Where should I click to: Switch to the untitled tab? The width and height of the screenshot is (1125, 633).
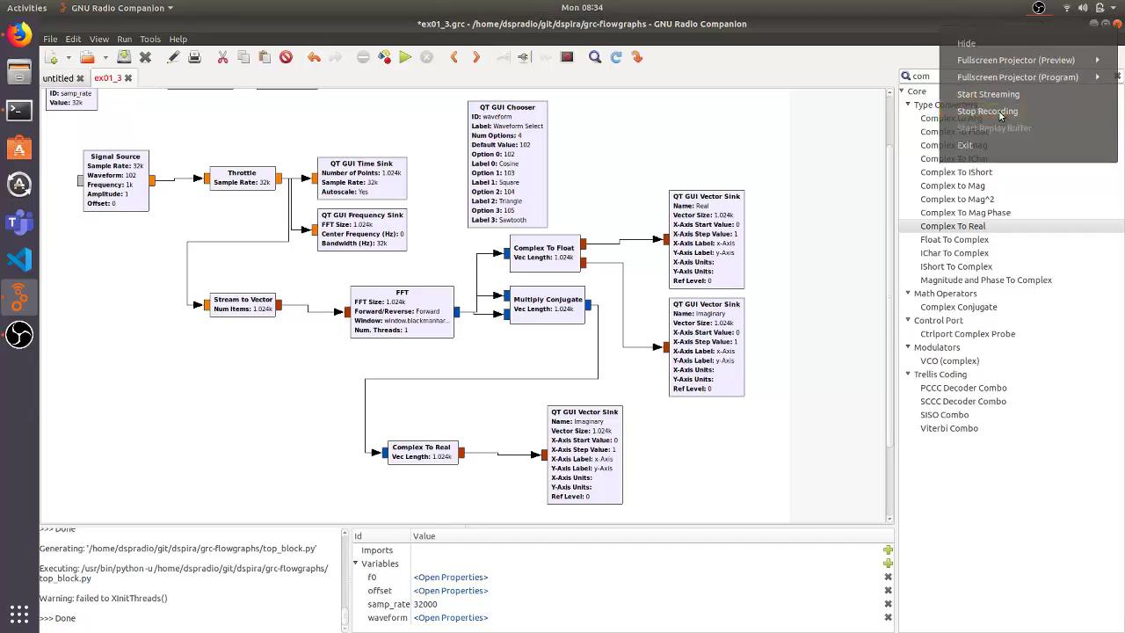pyautogui.click(x=58, y=78)
